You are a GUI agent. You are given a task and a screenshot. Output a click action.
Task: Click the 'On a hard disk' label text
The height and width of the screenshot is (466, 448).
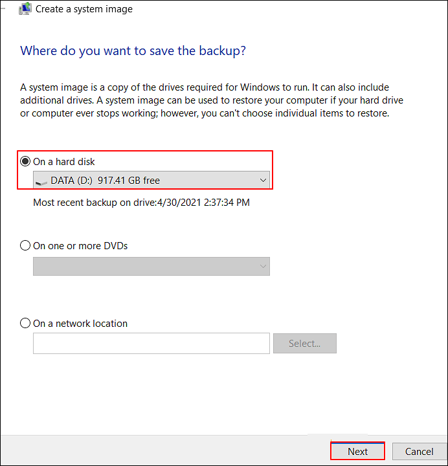coord(64,161)
